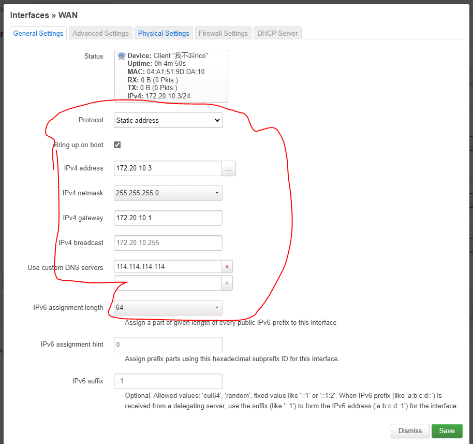Screen dimensions: 473x444
Task: Click the ellipsis button beside IPv4 address
Action: coord(228,168)
